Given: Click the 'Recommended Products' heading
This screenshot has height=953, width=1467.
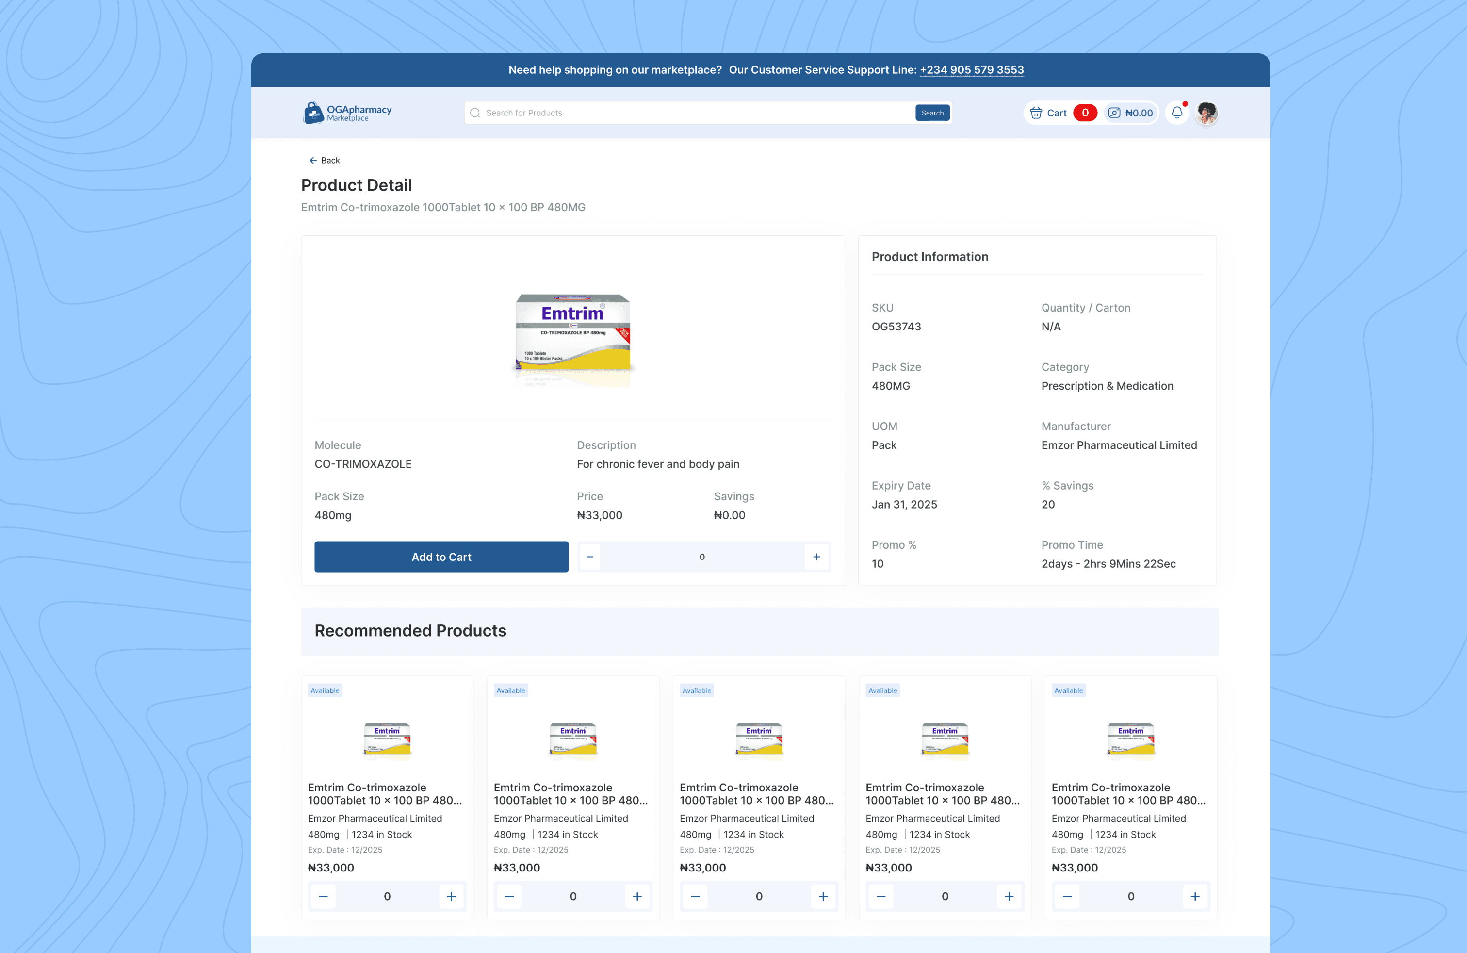Looking at the screenshot, I should pyautogui.click(x=410, y=631).
